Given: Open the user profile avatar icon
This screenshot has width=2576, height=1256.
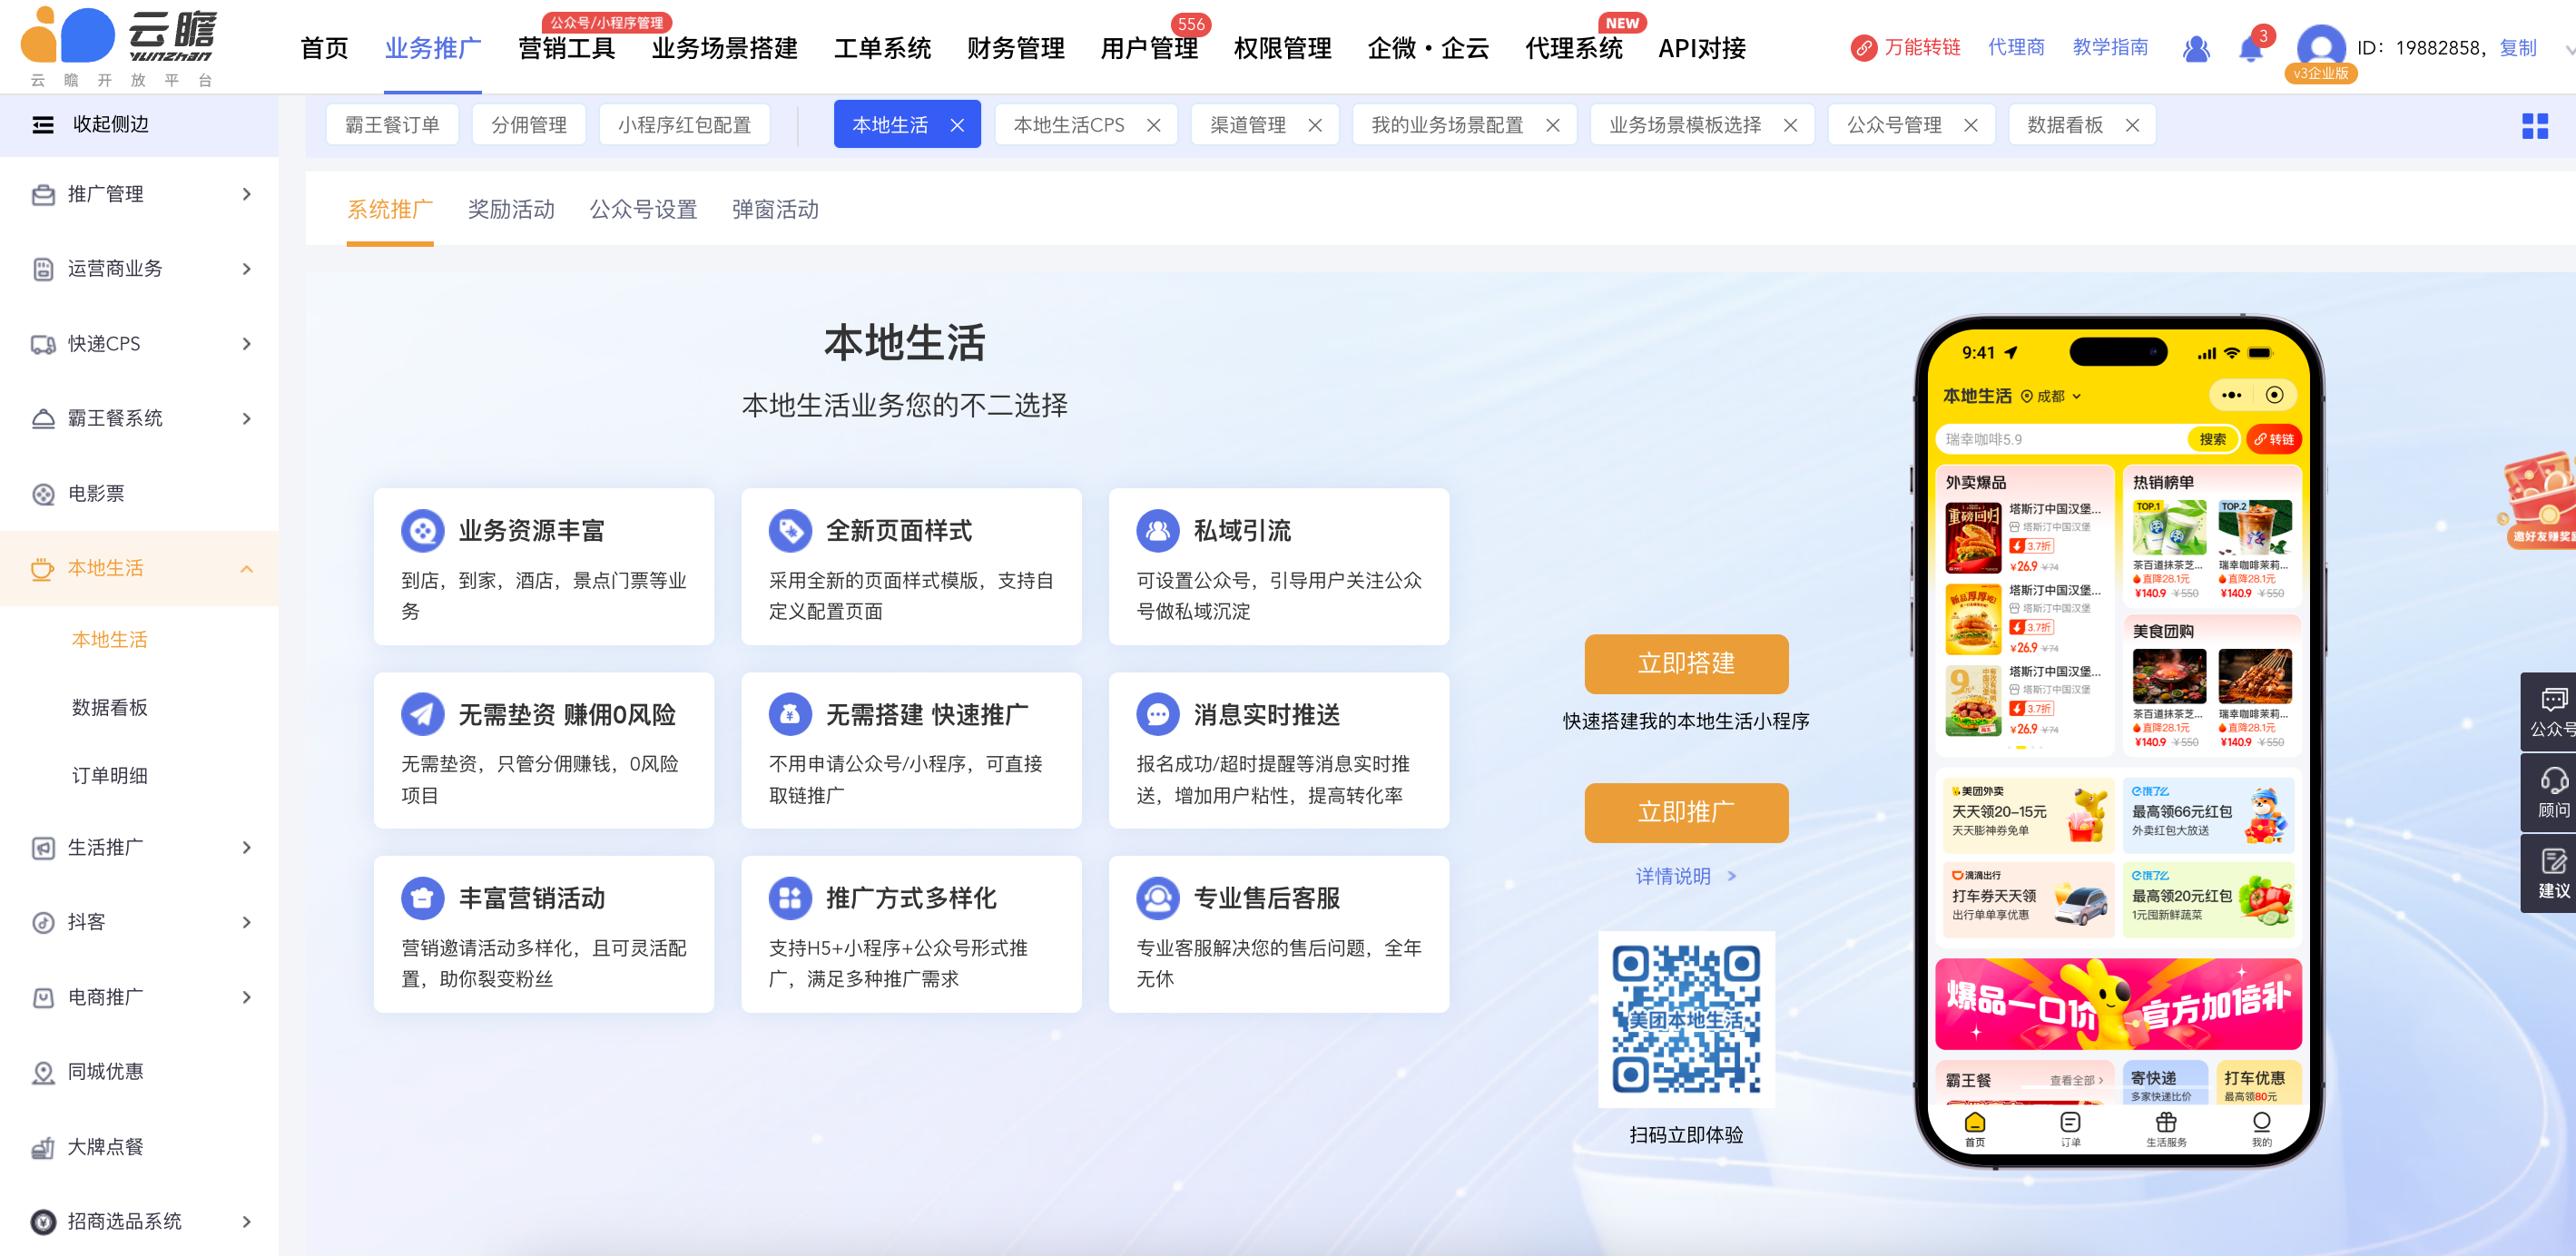Looking at the screenshot, I should tap(2320, 48).
